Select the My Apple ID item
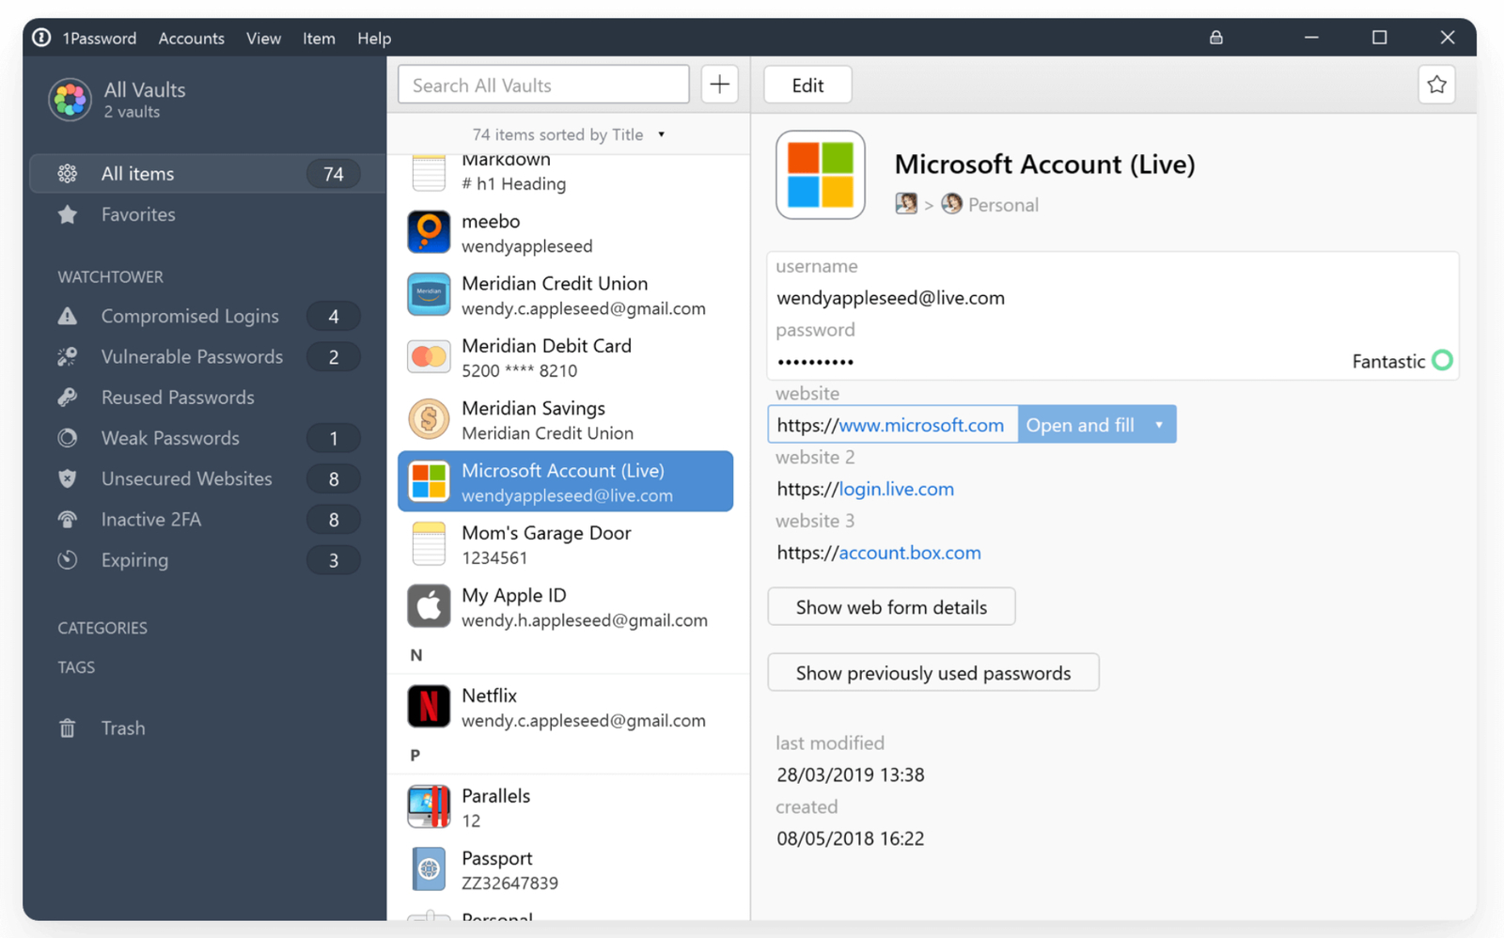 coord(568,607)
